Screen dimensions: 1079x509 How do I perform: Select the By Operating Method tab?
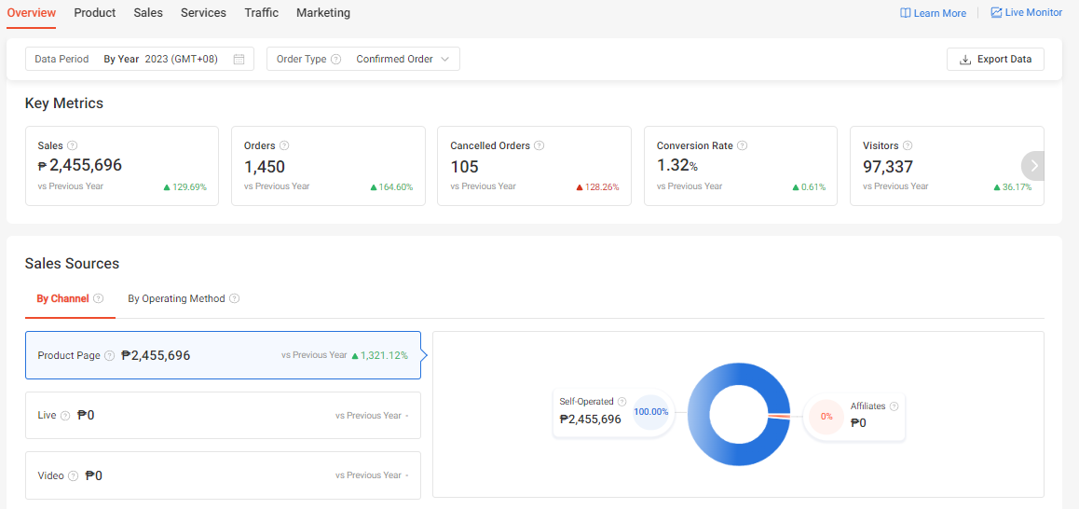pos(176,299)
